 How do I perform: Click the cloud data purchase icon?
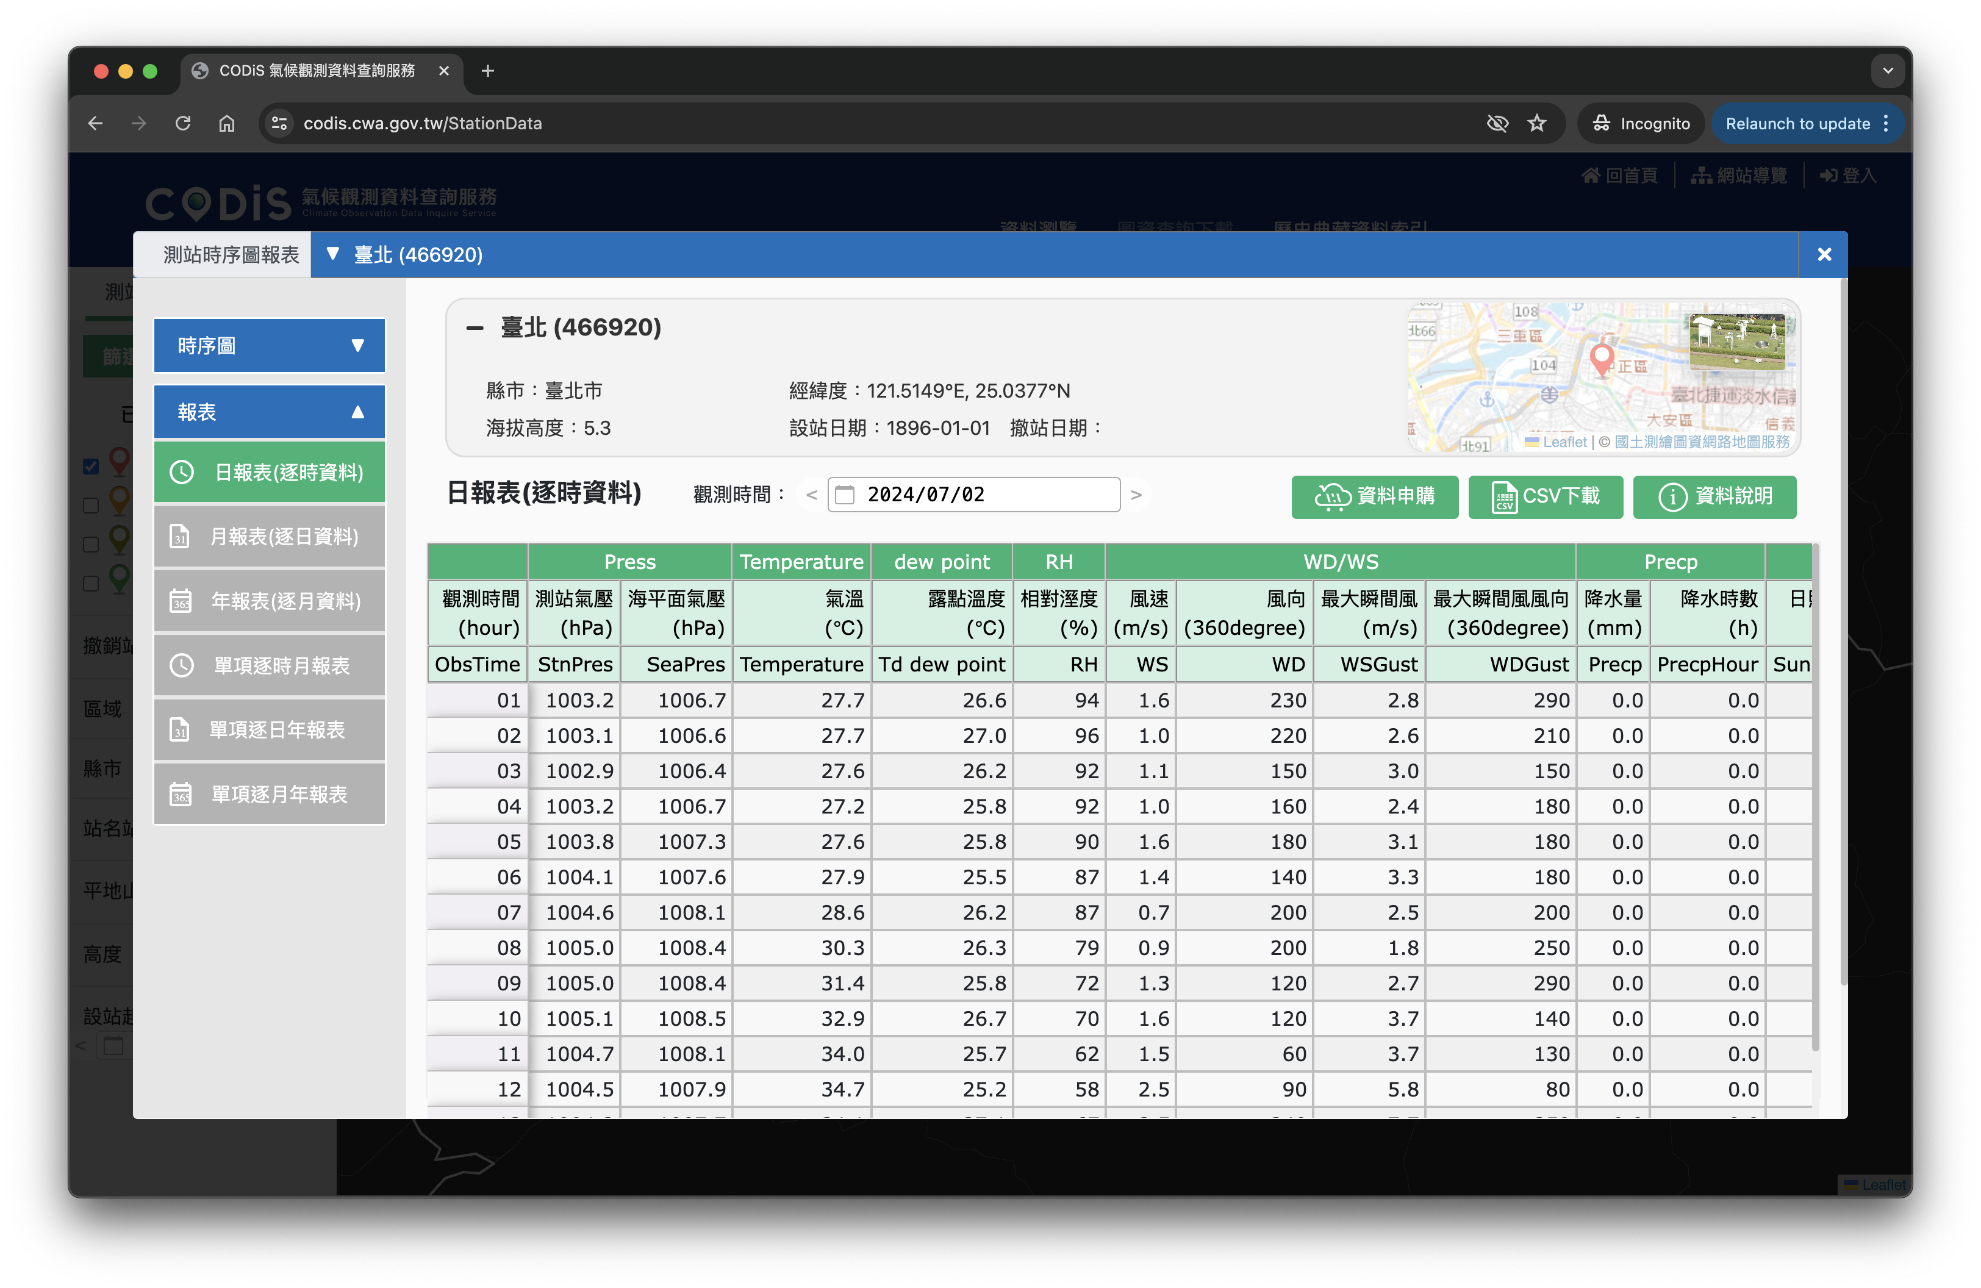pyautogui.click(x=1332, y=497)
